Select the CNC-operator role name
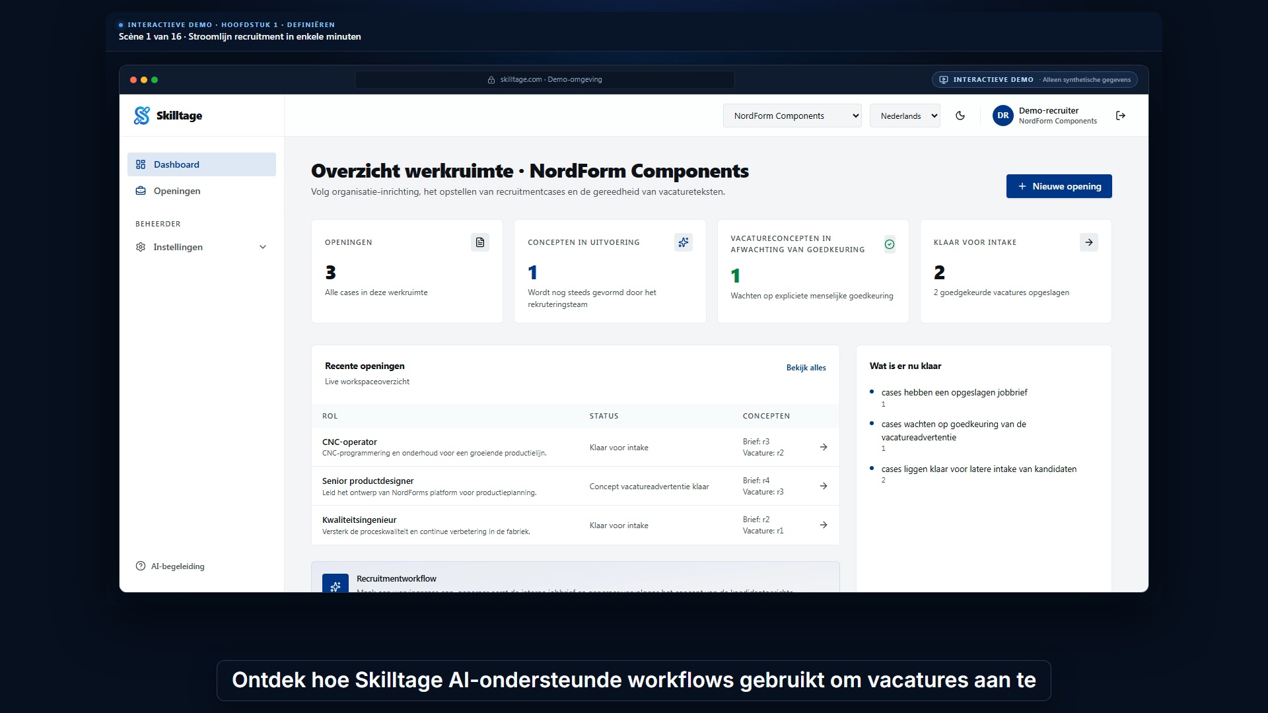 [349, 442]
